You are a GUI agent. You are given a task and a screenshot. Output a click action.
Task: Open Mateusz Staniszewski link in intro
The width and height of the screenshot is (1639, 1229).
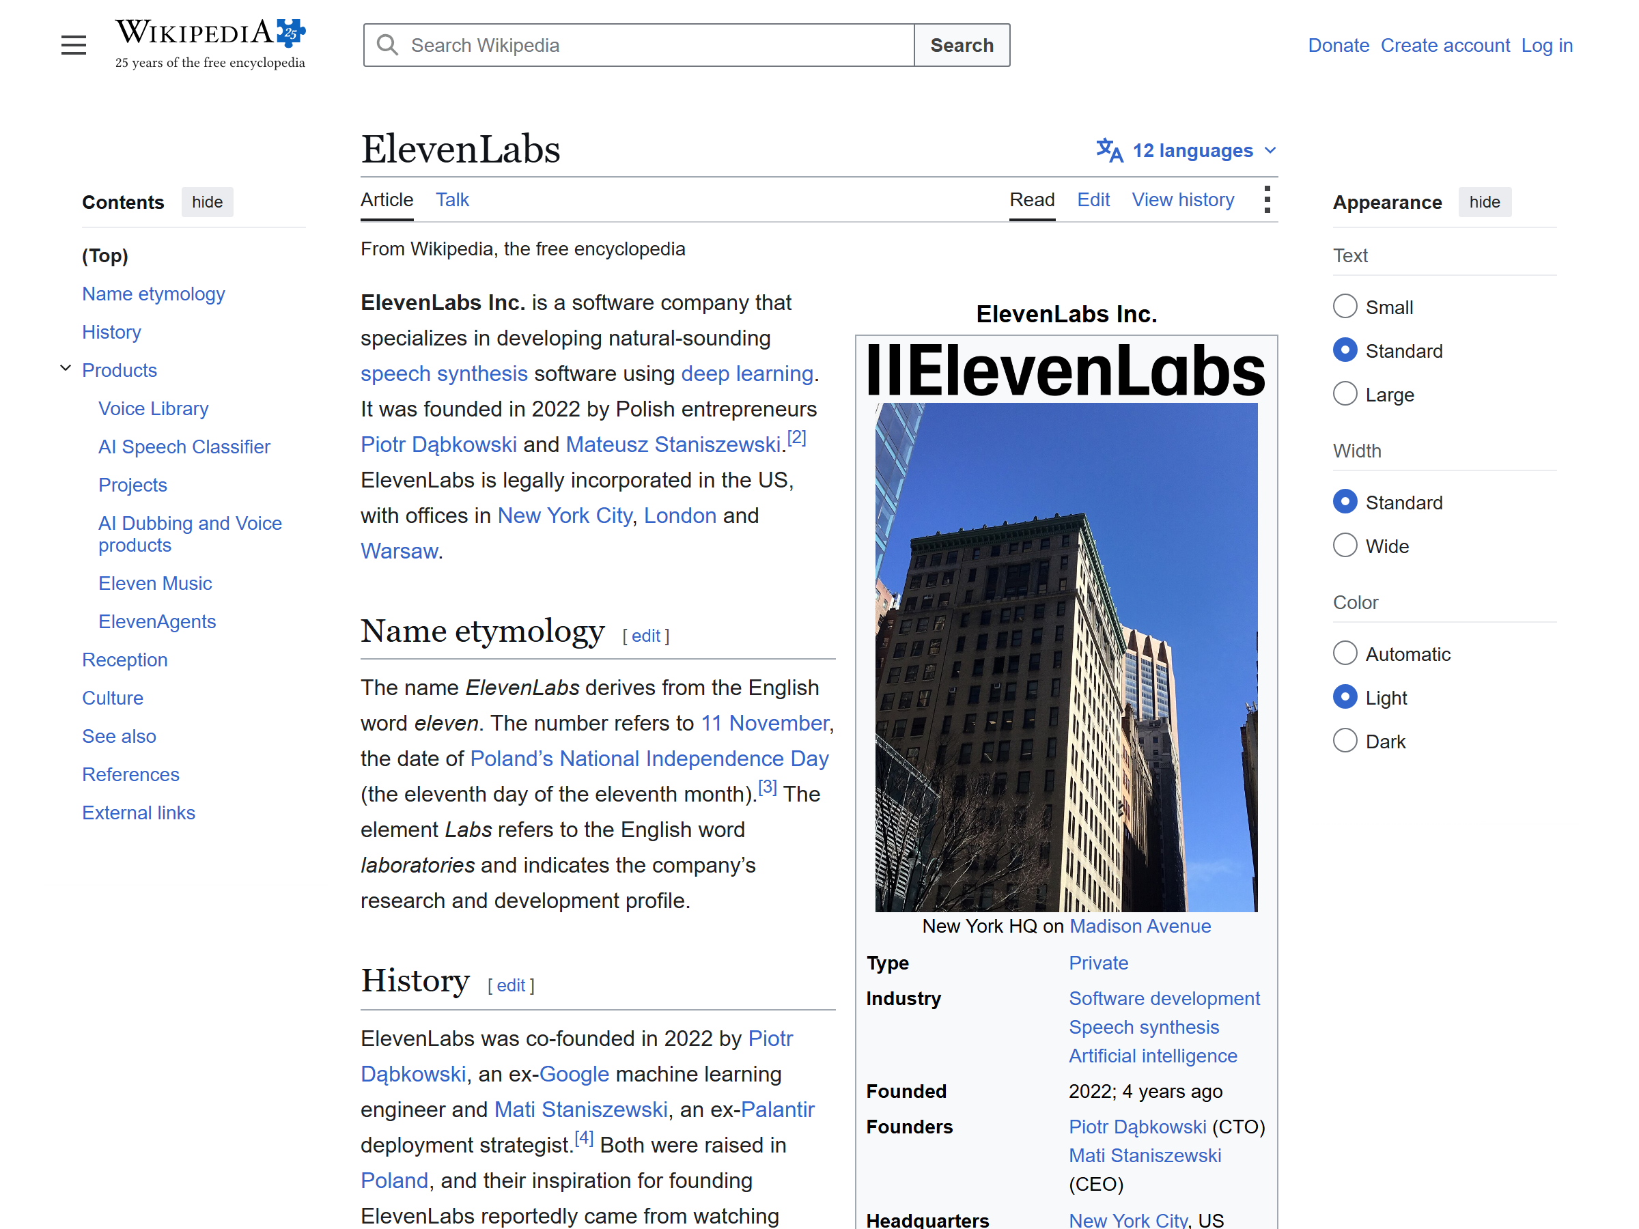673,444
